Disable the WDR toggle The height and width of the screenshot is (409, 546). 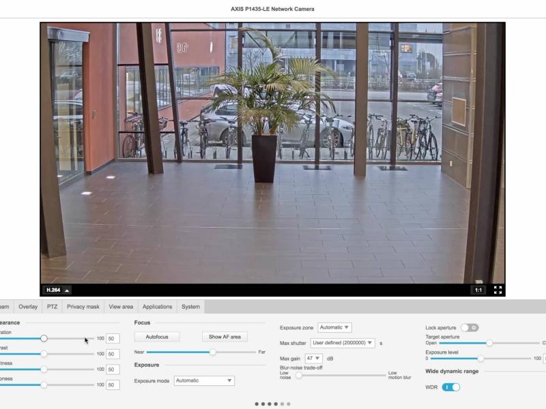point(450,386)
